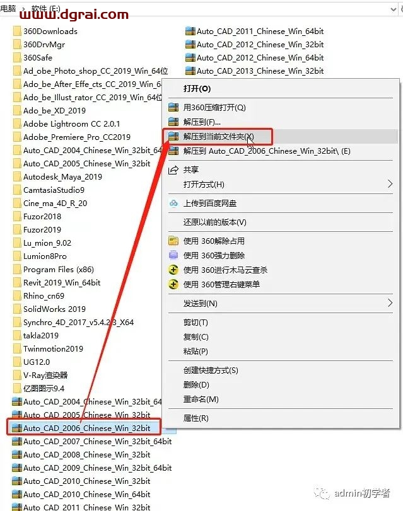Click the 360Safe folder icon

coord(16,58)
